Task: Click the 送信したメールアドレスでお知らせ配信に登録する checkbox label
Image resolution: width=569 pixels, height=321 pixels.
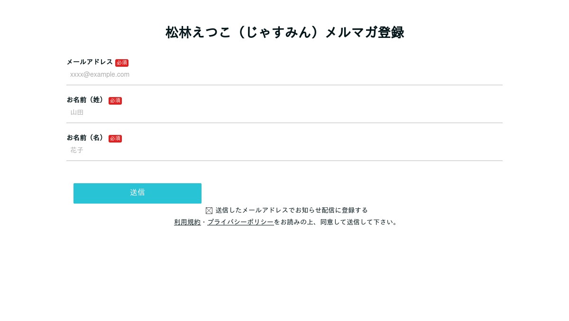Action: (292, 210)
